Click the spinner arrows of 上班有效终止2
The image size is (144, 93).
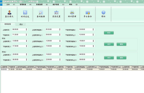(x=60, y=46)
